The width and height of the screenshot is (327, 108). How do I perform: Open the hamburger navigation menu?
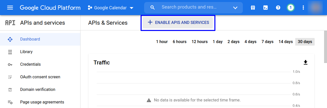(10, 8)
